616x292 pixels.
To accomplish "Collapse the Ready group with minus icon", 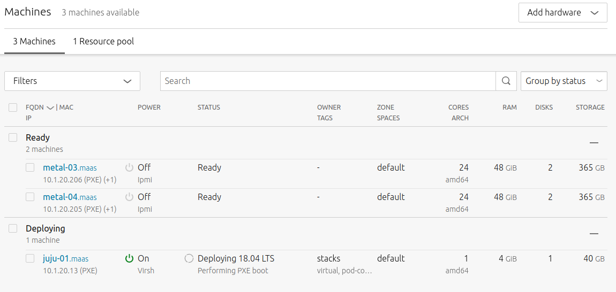I will [x=594, y=143].
